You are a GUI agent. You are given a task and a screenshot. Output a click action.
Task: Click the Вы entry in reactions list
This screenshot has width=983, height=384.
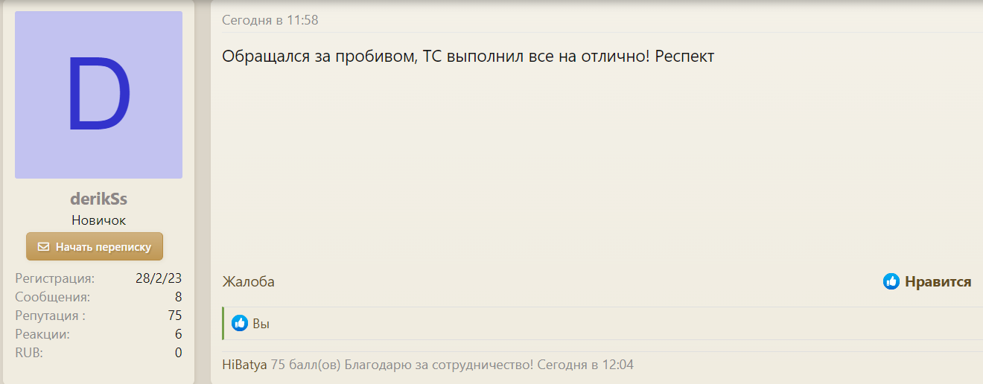[261, 324]
